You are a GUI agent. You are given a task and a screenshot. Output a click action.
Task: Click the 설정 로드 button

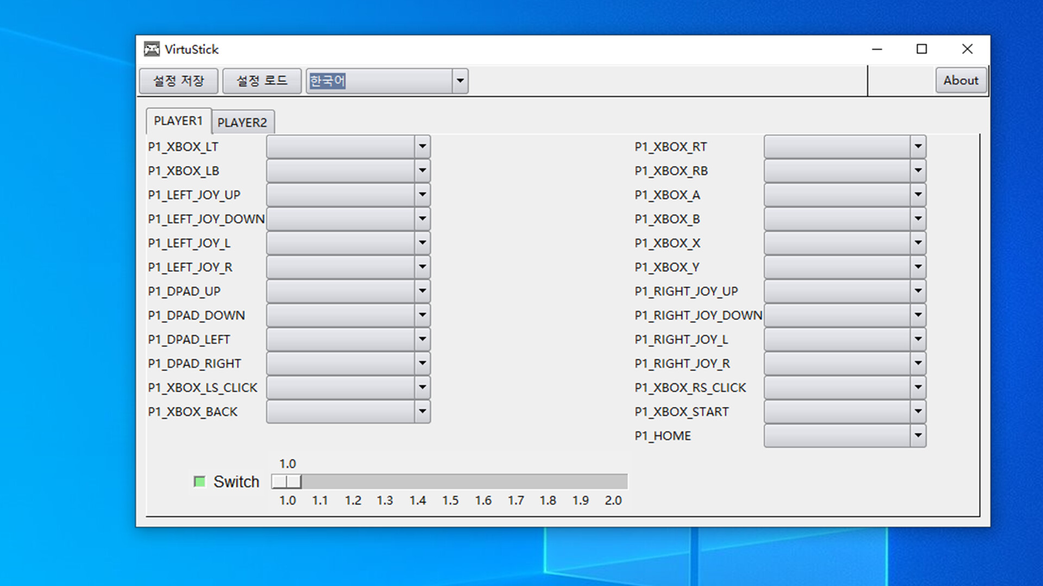coord(262,80)
